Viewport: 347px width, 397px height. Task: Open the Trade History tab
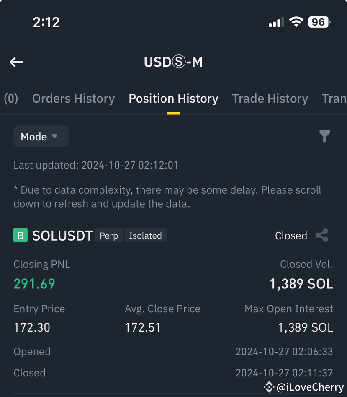point(270,99)
